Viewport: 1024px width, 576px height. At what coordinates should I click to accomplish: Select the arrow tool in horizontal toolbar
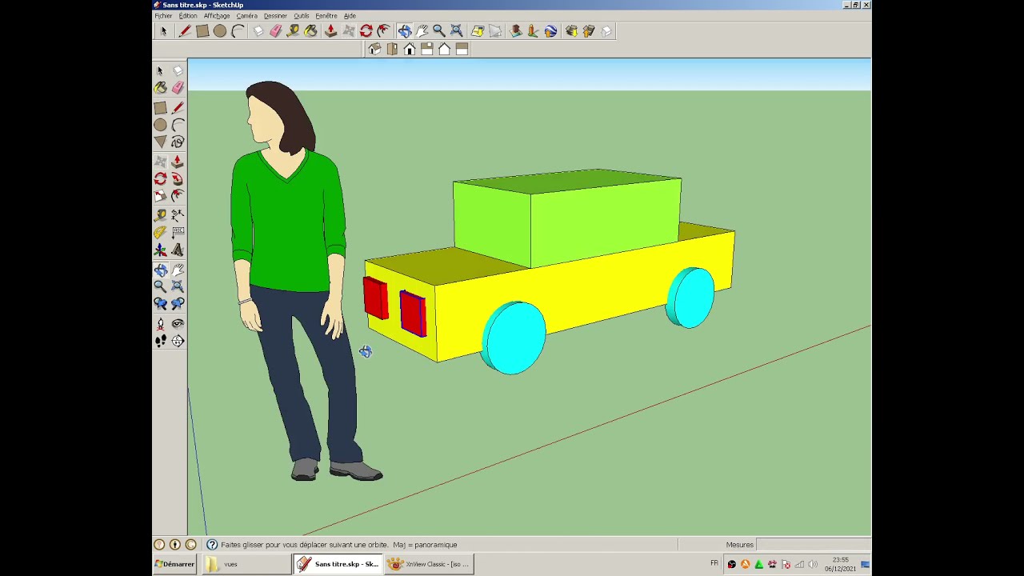[x=163, y=31]
